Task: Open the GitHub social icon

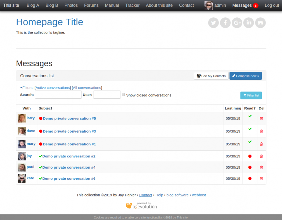Action: pos(260,23)
